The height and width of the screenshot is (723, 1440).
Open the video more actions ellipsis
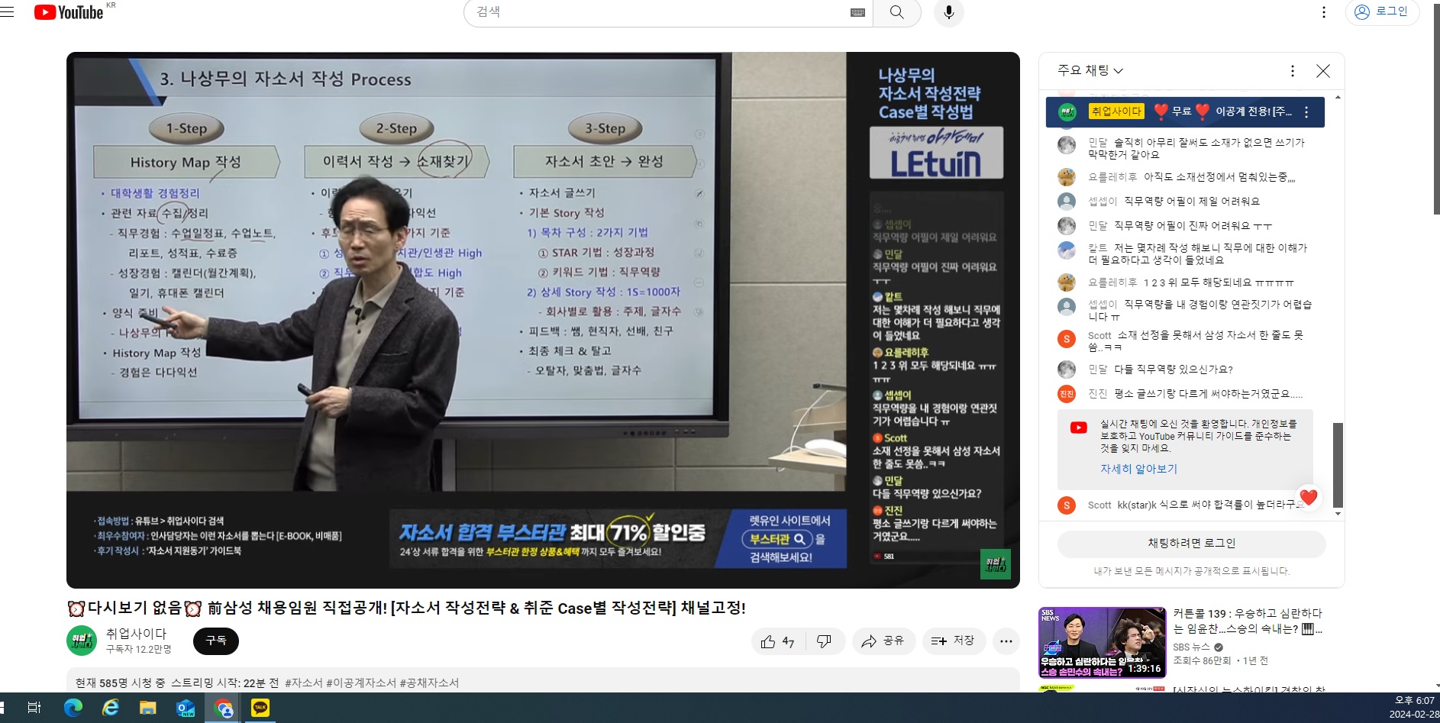click(x=1006, y=641)
